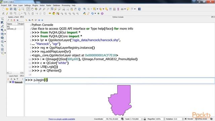This screenshot has height=121, width=215.
Task: Open the Raster menu
Action: pyautogui.click(x=49, y=5)
